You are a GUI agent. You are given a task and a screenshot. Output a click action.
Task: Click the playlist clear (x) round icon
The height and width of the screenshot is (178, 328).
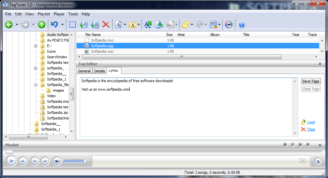pos(300,145)
